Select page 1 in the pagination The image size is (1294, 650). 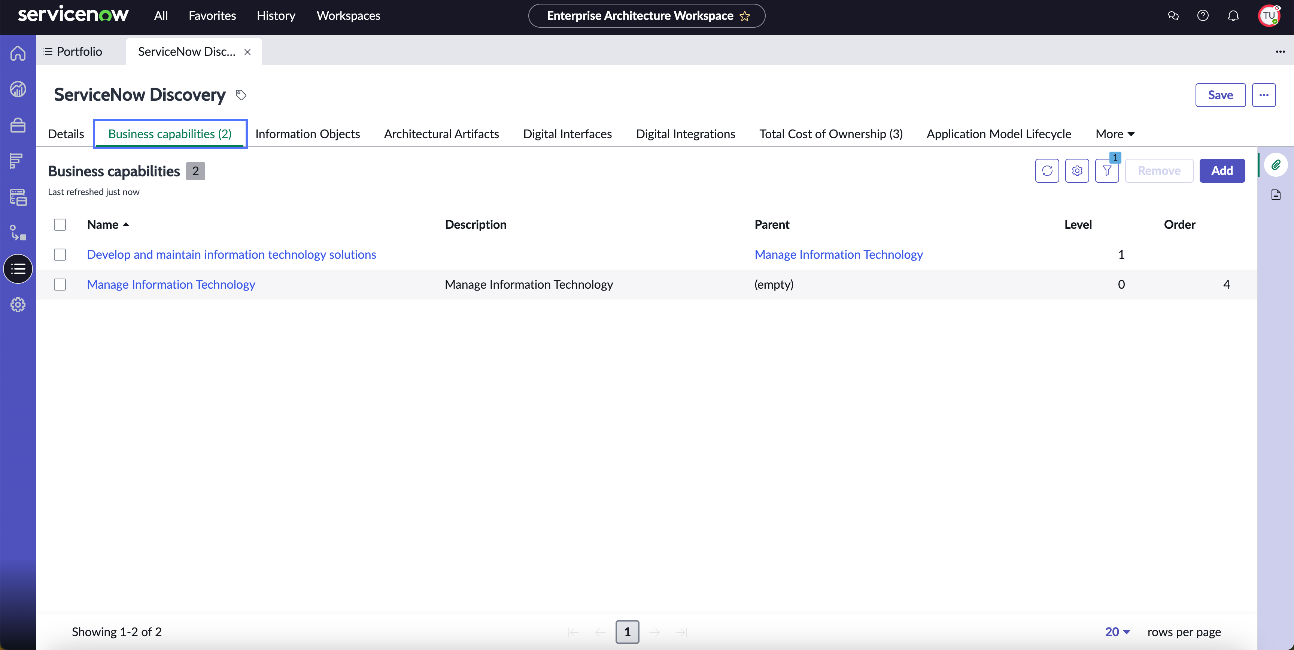(628, 632)
